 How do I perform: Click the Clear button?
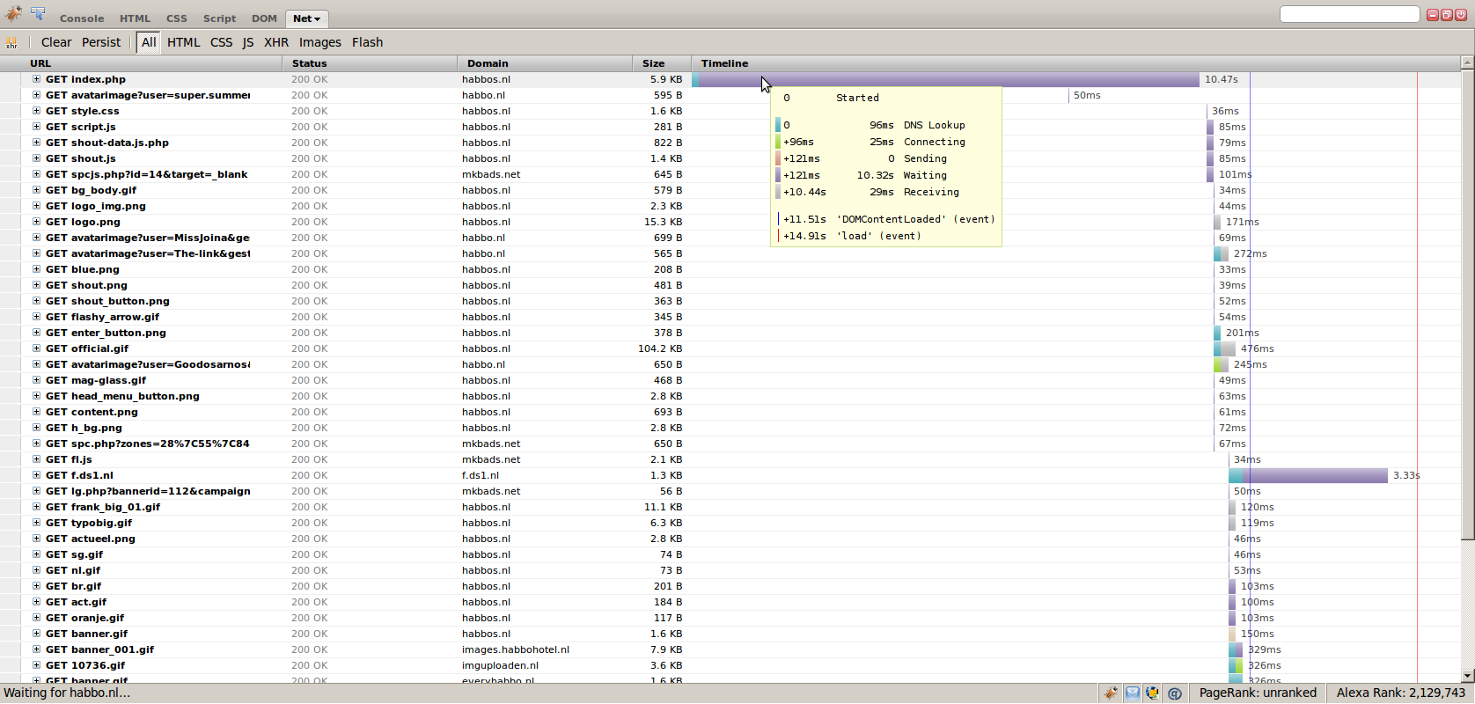(56, 42)
